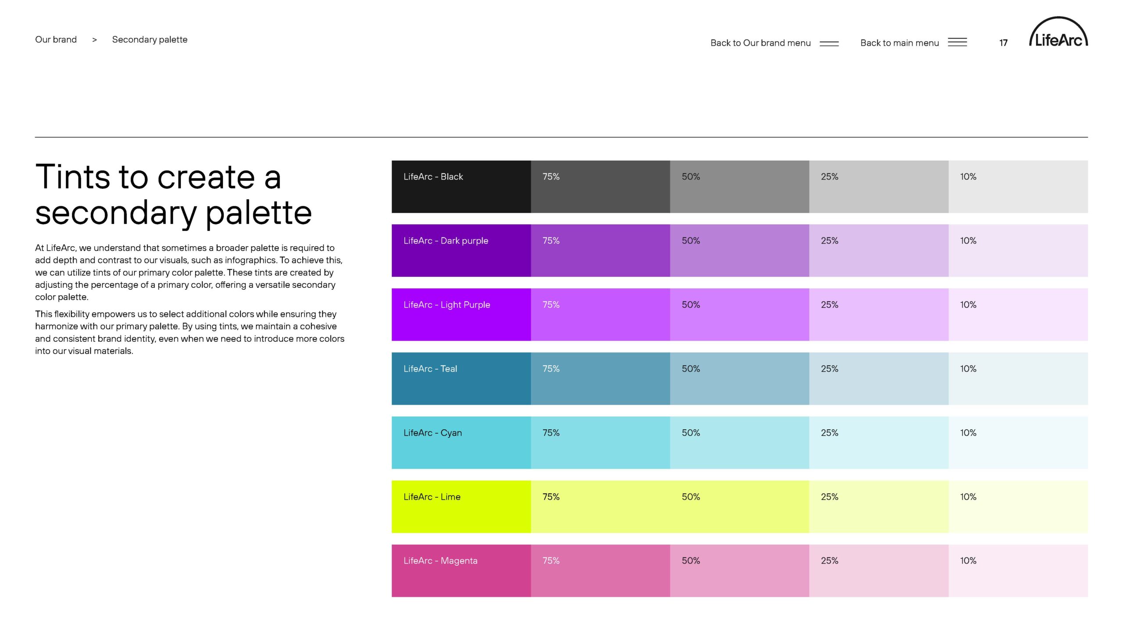The height and width of the screenshot is (632, 1123).
Task: Select the LifeArc - Cyan swatch
Action: coord(461,442)
